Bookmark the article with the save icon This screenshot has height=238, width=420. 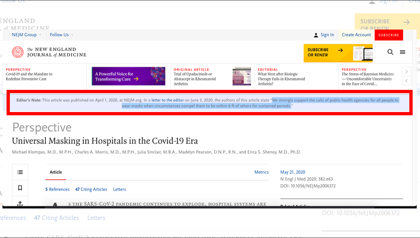20,188
